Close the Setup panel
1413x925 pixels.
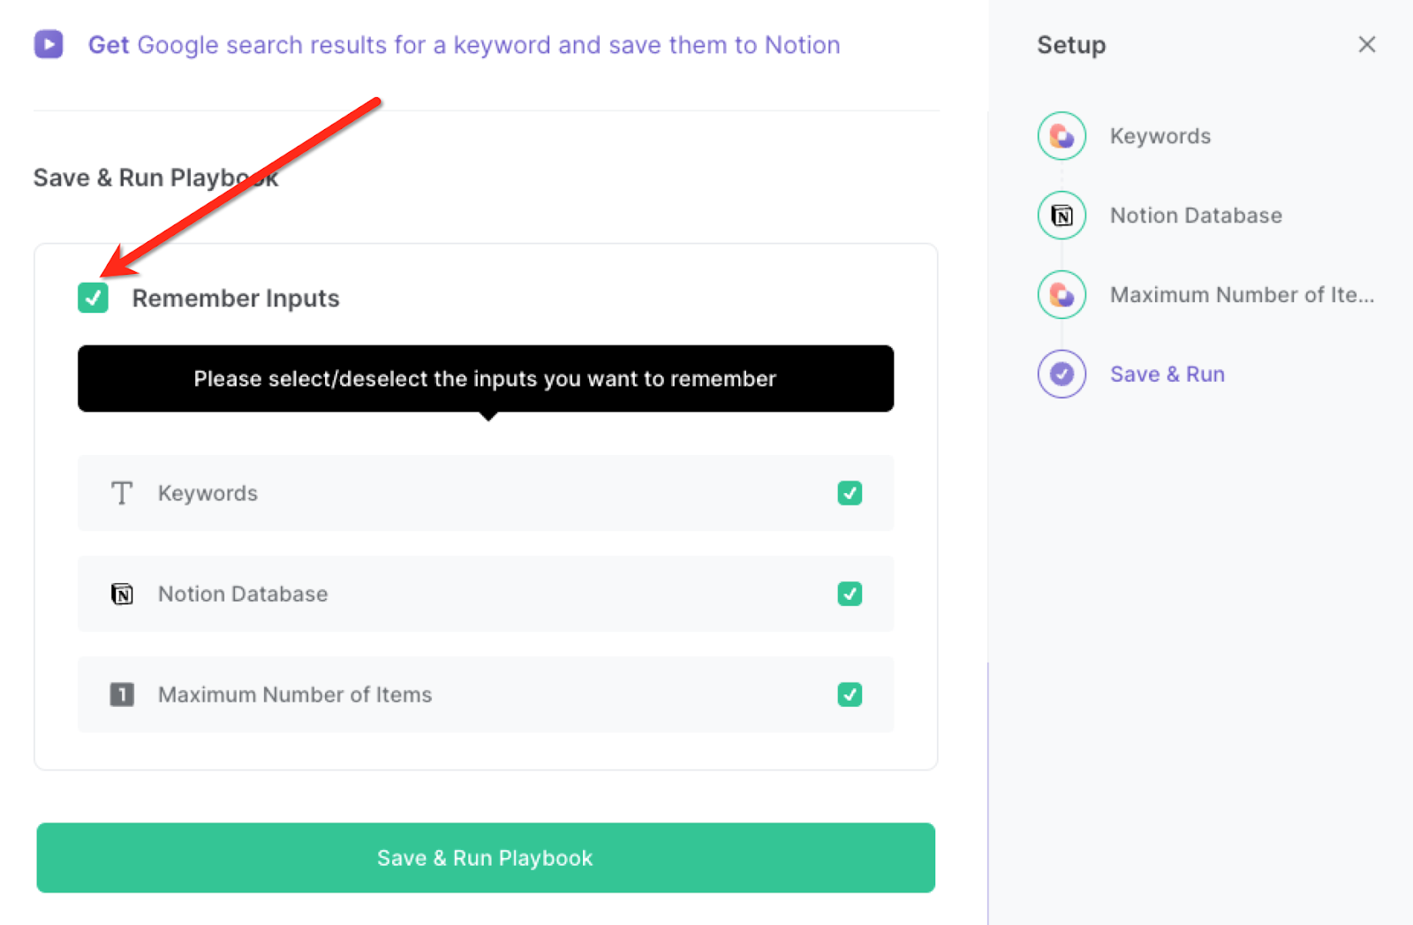[x=1366, y=44]
